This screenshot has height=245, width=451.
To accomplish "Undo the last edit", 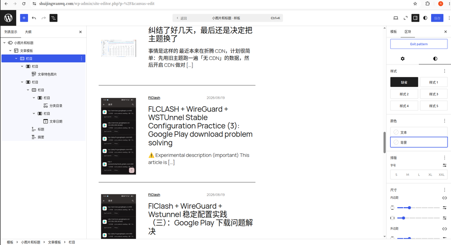I will coord(34,18).
